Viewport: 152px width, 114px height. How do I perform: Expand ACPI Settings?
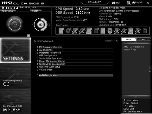tap(75, 50)
